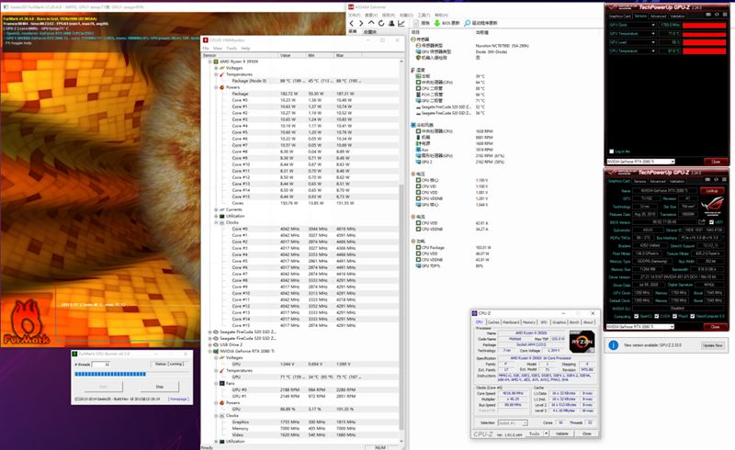Click the driver update magnifier icon
Viewport: 735px width, 450px height.
[468, 23]
